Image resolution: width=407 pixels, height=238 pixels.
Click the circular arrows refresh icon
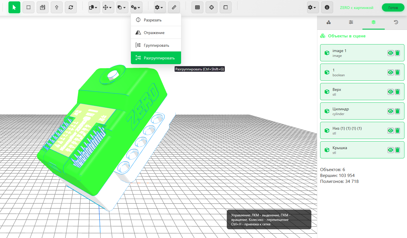(71, 7)
